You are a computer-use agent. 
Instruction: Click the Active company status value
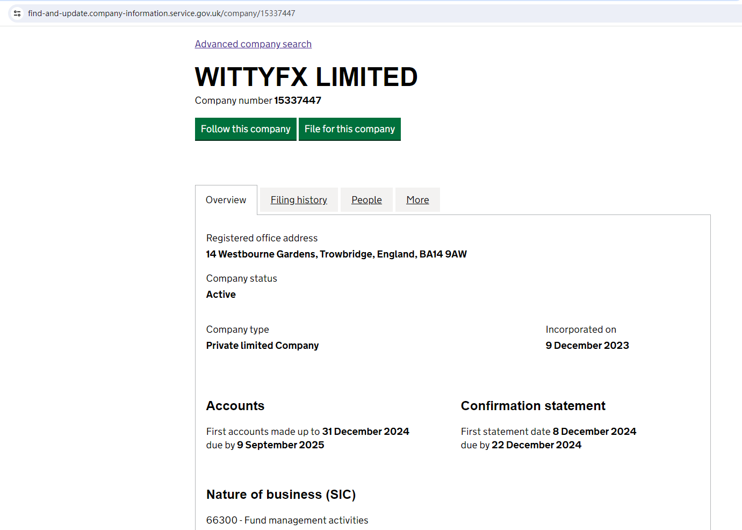(x=221, y=295)
